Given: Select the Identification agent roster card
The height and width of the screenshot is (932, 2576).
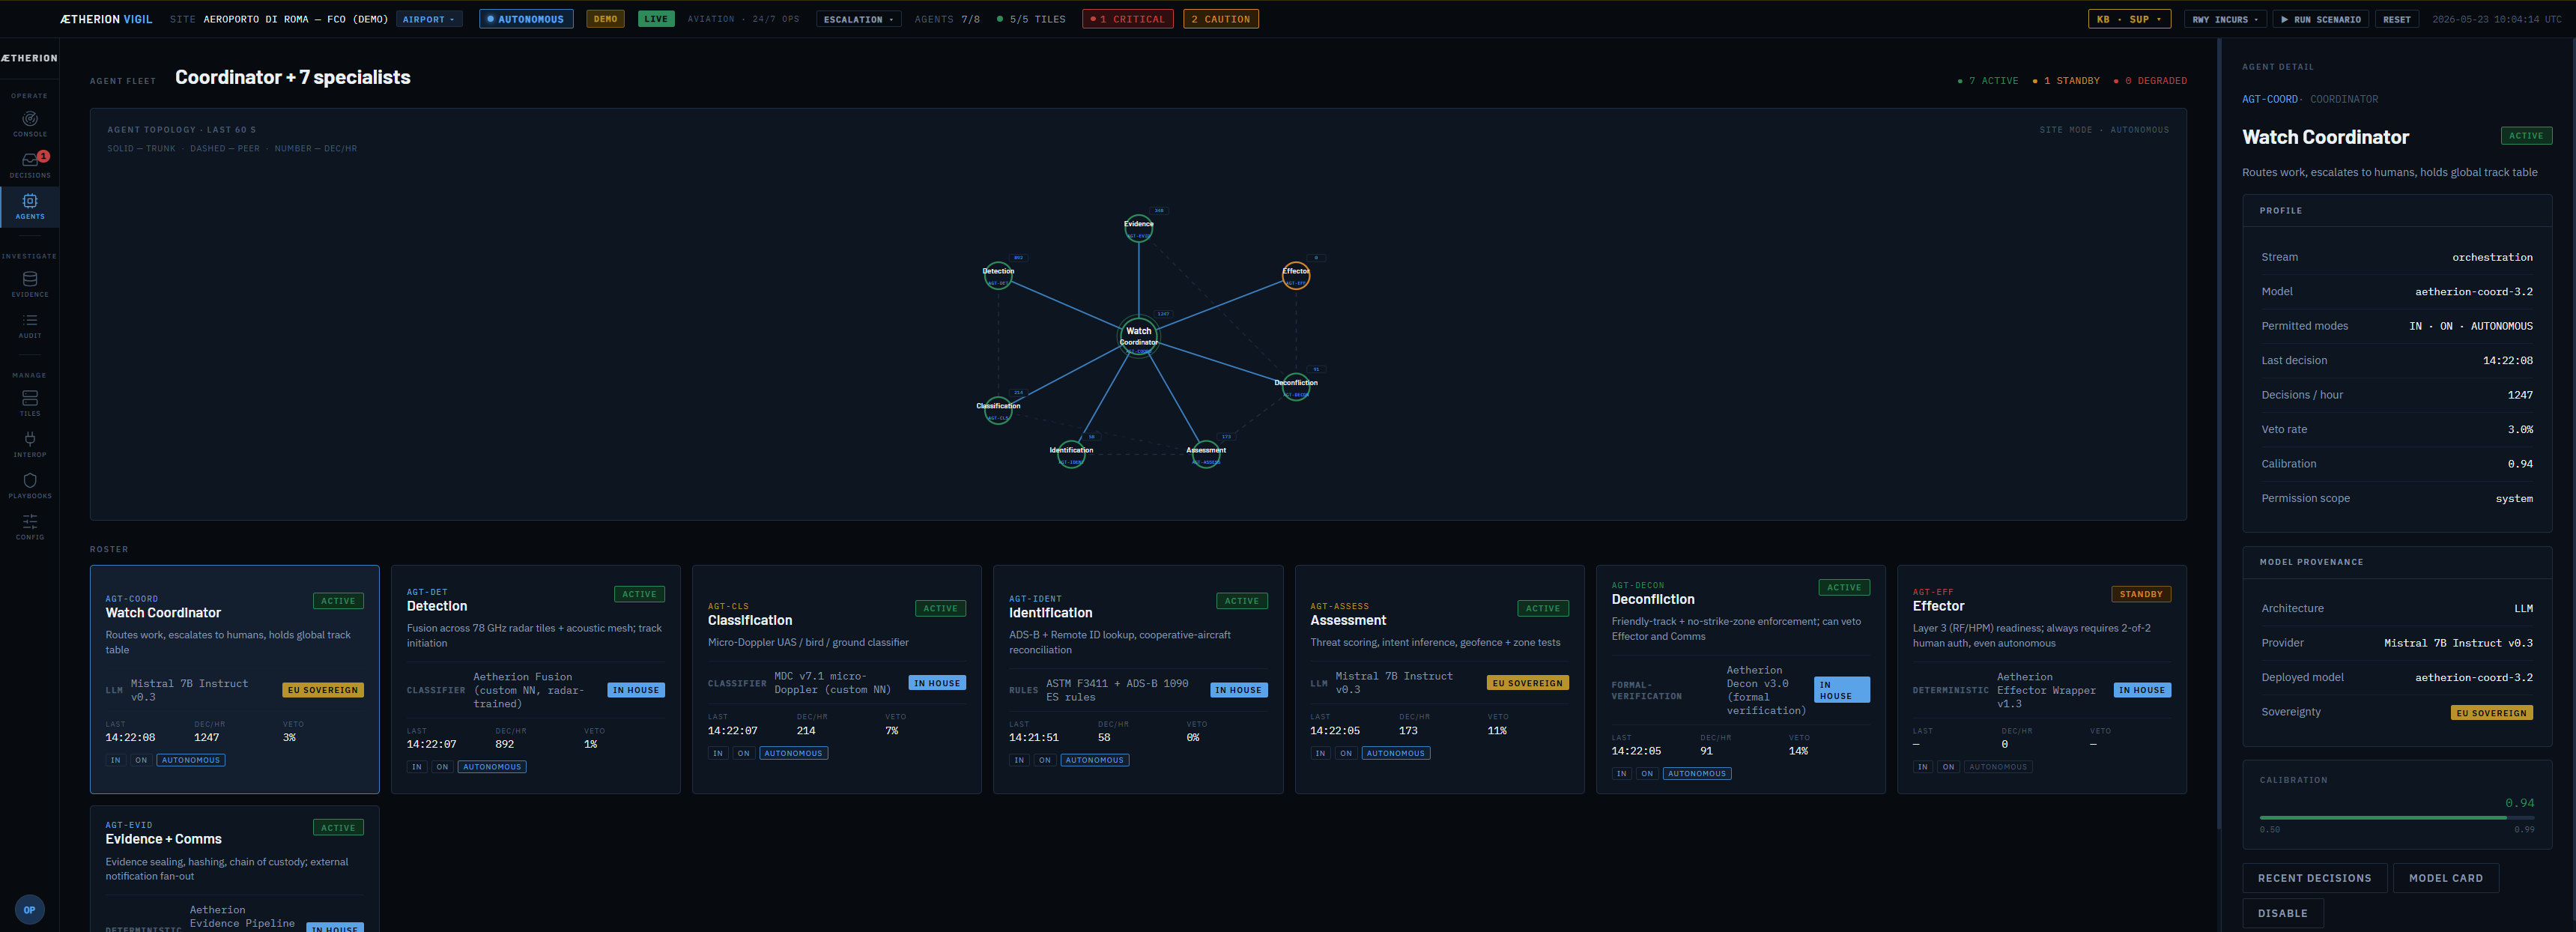Looking at the screenshot, I should coord(1138,679).
